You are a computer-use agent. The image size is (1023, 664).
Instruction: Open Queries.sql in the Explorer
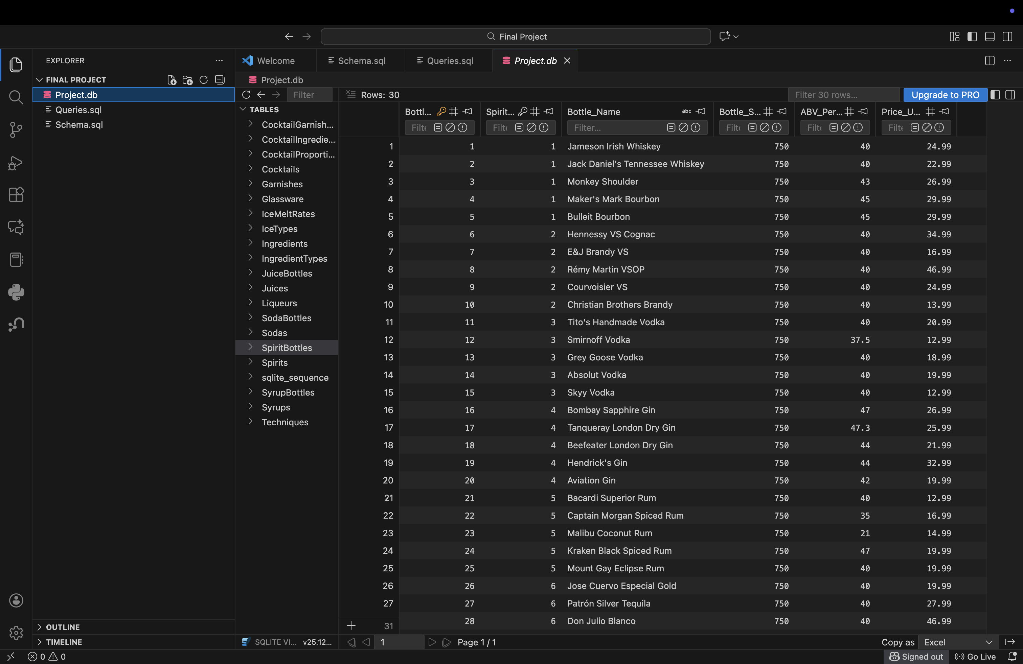coord(79,110)
